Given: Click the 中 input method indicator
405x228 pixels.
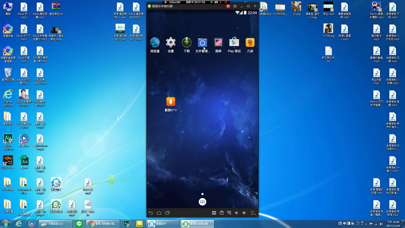Looking at the screenshot, I should (344, 224).
